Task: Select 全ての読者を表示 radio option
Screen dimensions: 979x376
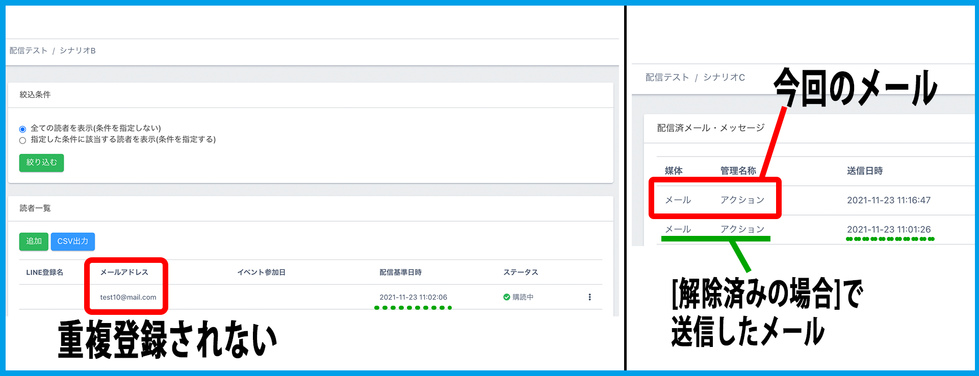Action: tap(22, 129)
